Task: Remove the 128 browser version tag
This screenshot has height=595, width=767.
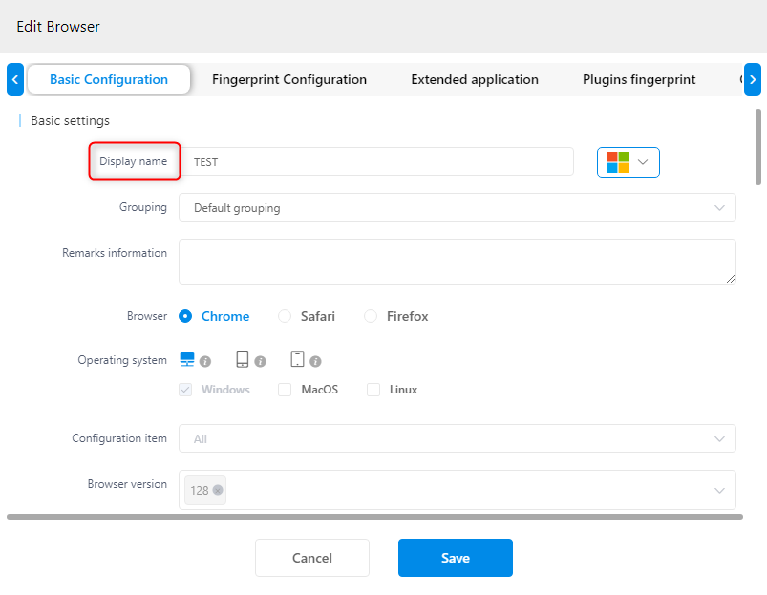Action: click(x=218, y=490)
